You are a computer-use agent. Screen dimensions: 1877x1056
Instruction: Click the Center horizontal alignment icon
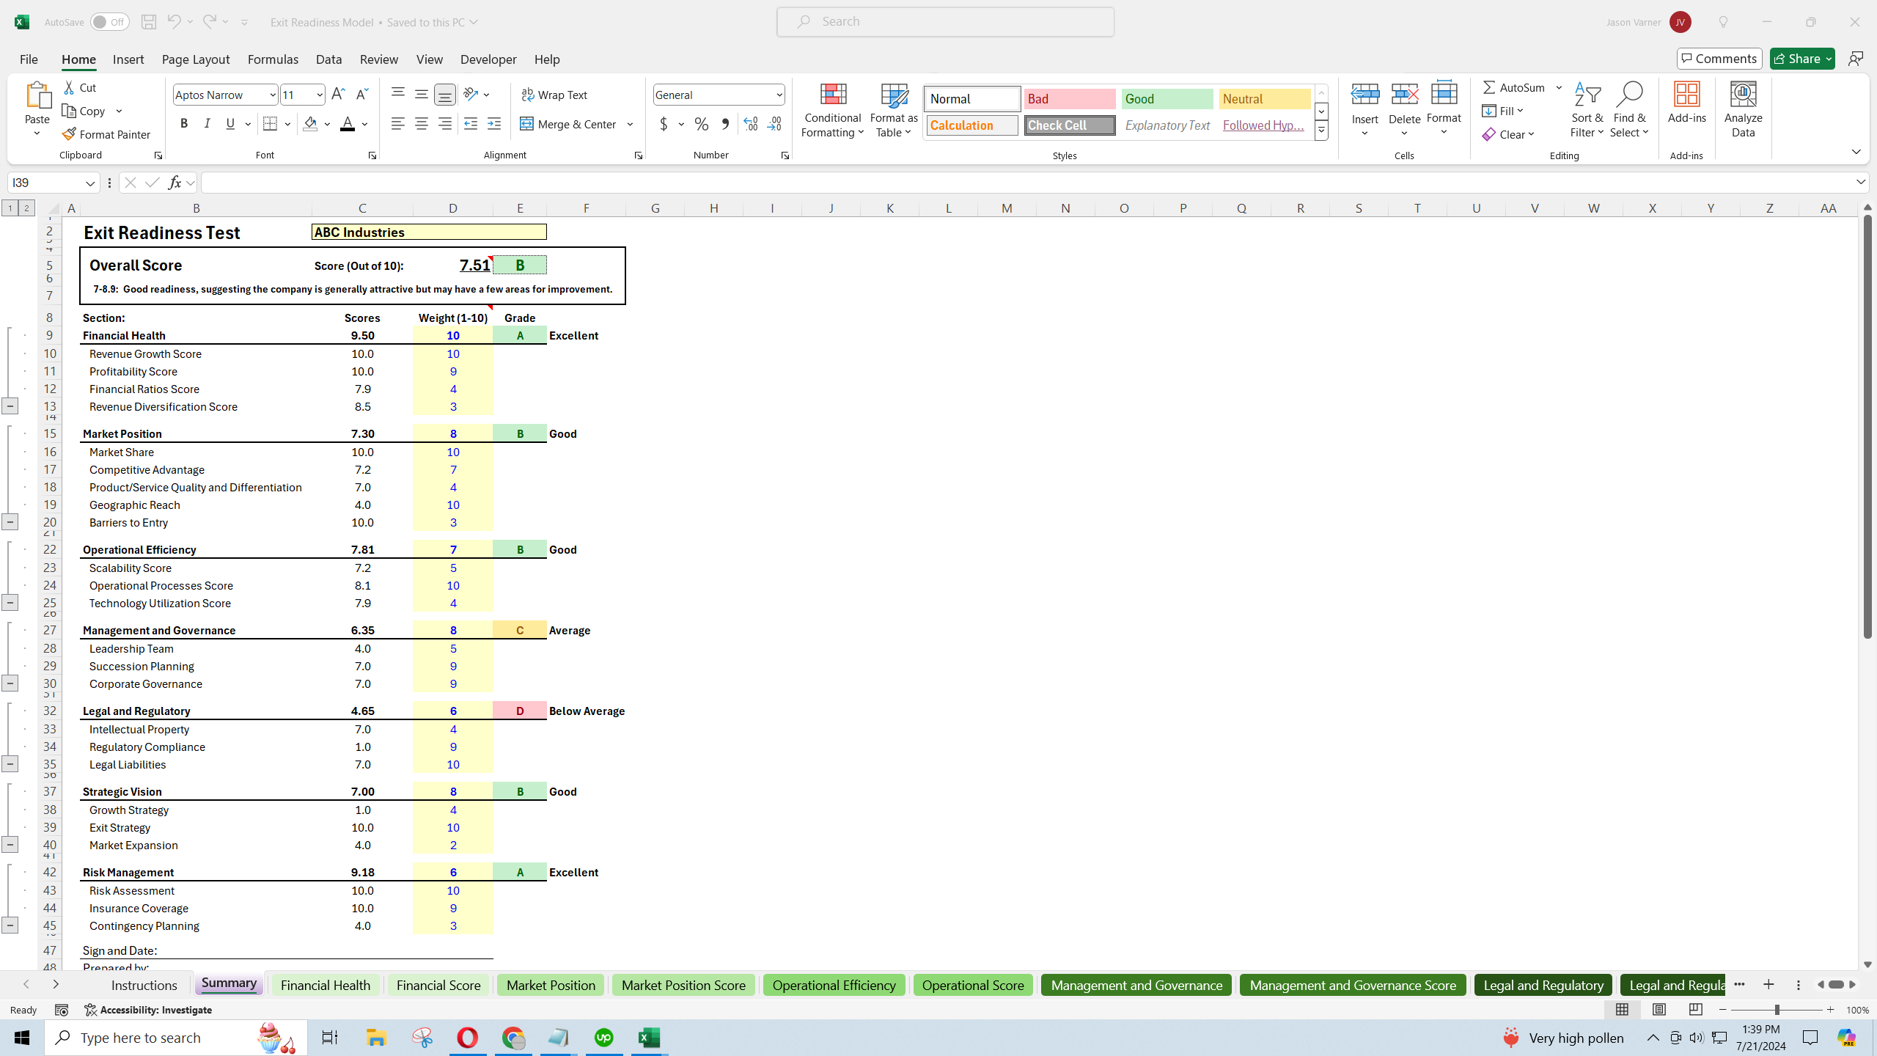pos(421,124)
